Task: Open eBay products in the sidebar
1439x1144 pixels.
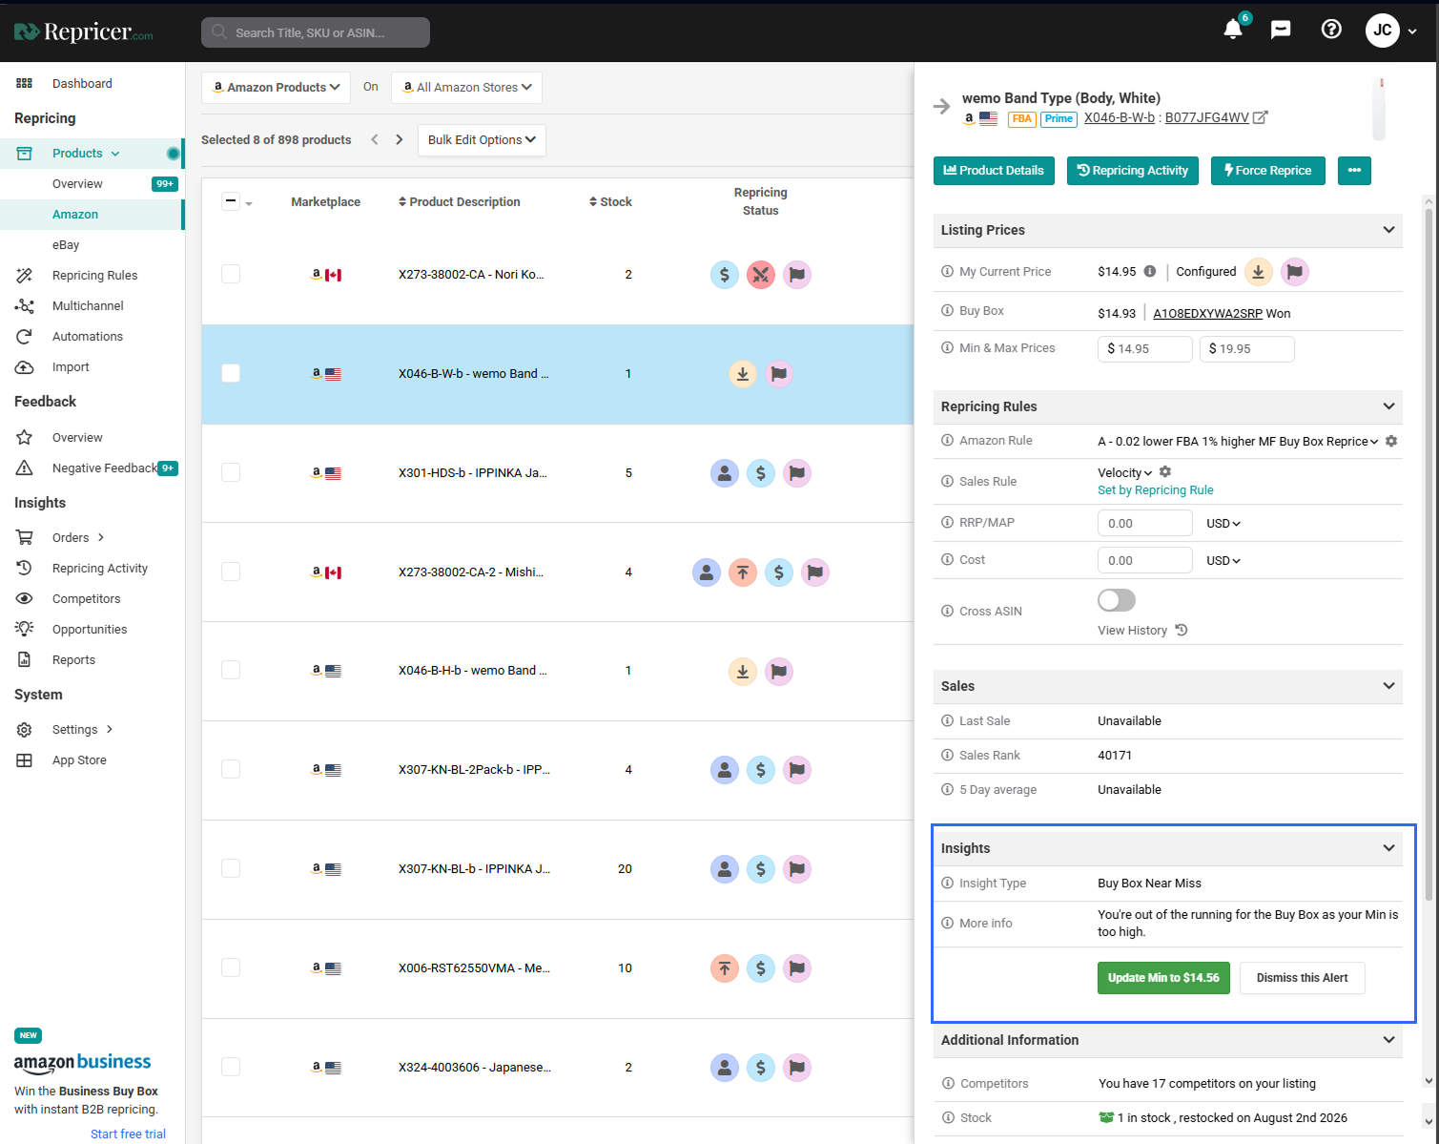Action: tap(66, 245)
